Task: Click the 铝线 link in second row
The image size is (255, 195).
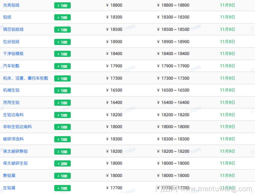Action: click(x=7, y=17)
